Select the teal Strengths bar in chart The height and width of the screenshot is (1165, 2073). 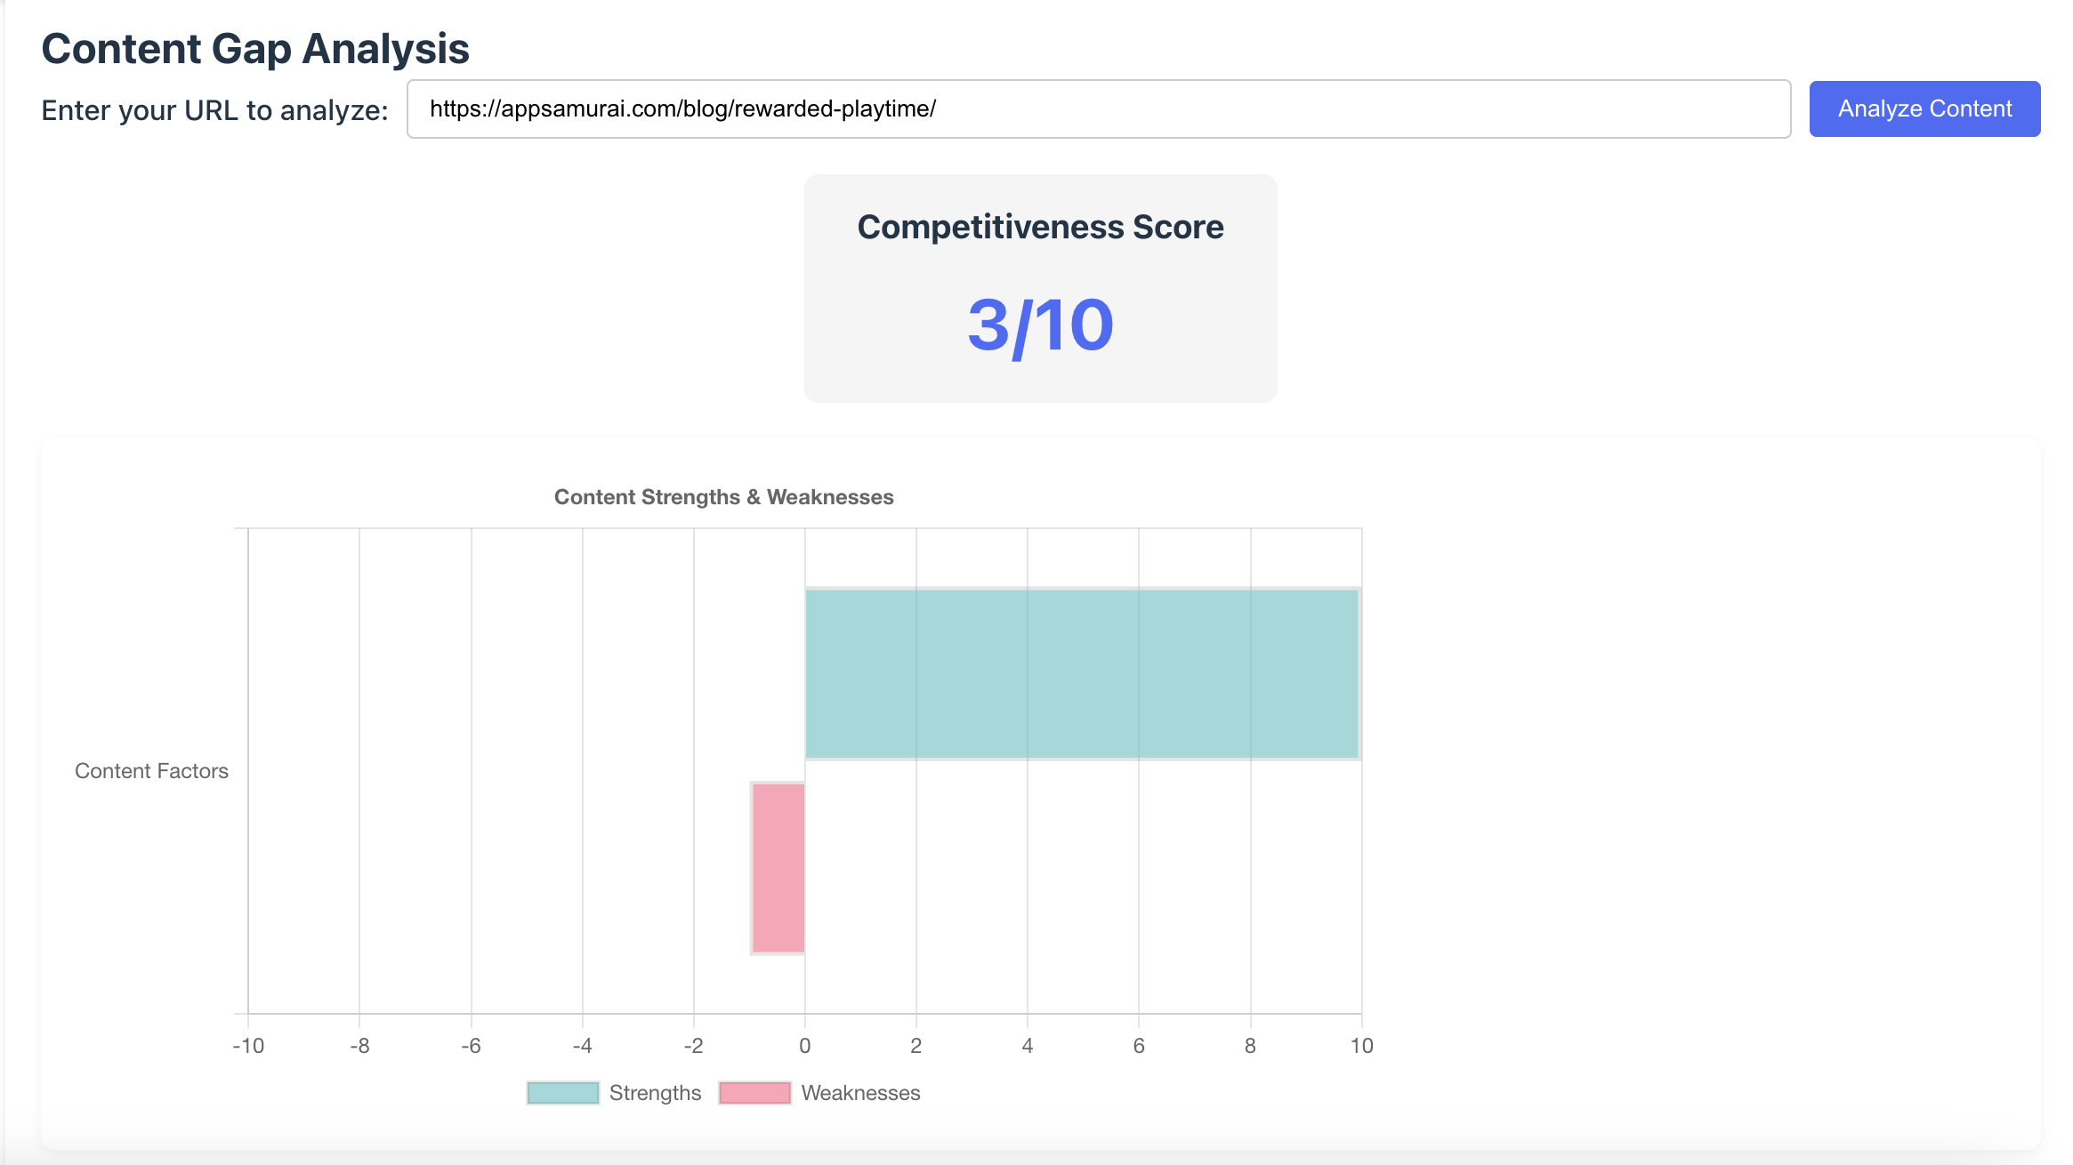pyautogui.click(x=1082, y=674)
